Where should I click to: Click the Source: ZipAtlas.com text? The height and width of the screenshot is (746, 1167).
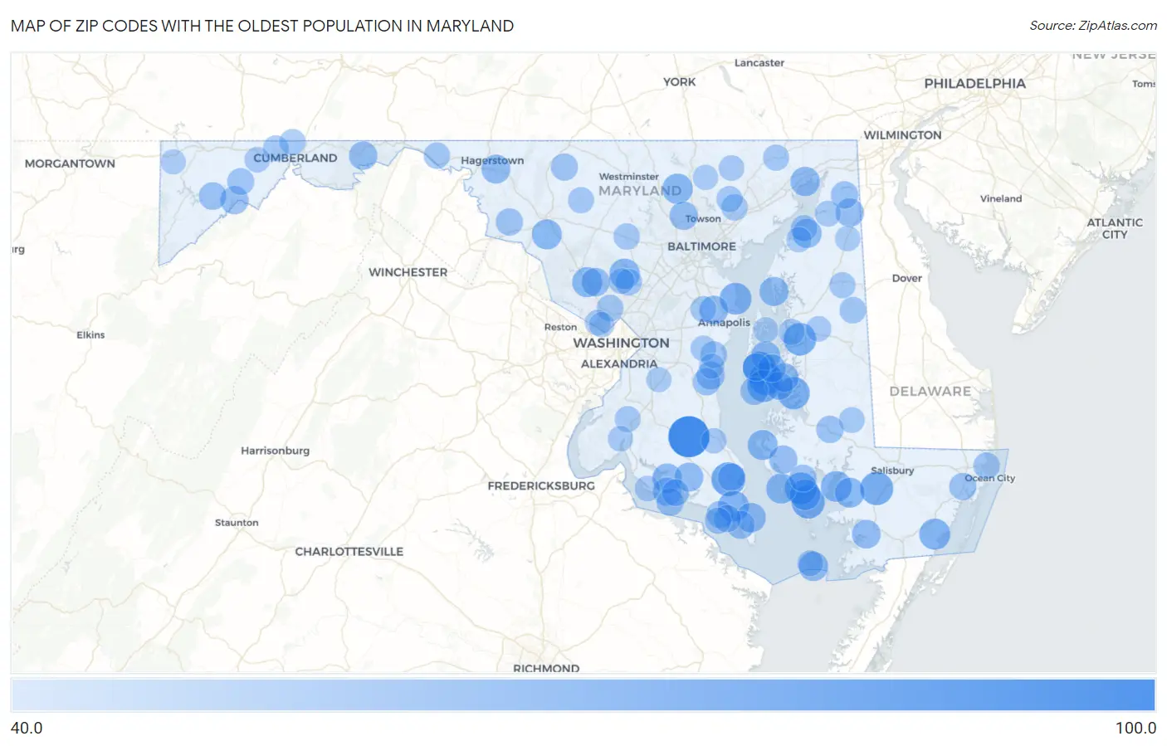(x=1093, y=26)
